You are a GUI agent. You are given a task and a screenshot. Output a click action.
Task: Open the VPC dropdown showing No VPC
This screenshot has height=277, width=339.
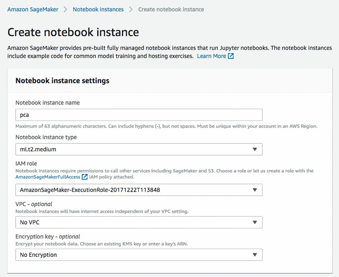139,222
